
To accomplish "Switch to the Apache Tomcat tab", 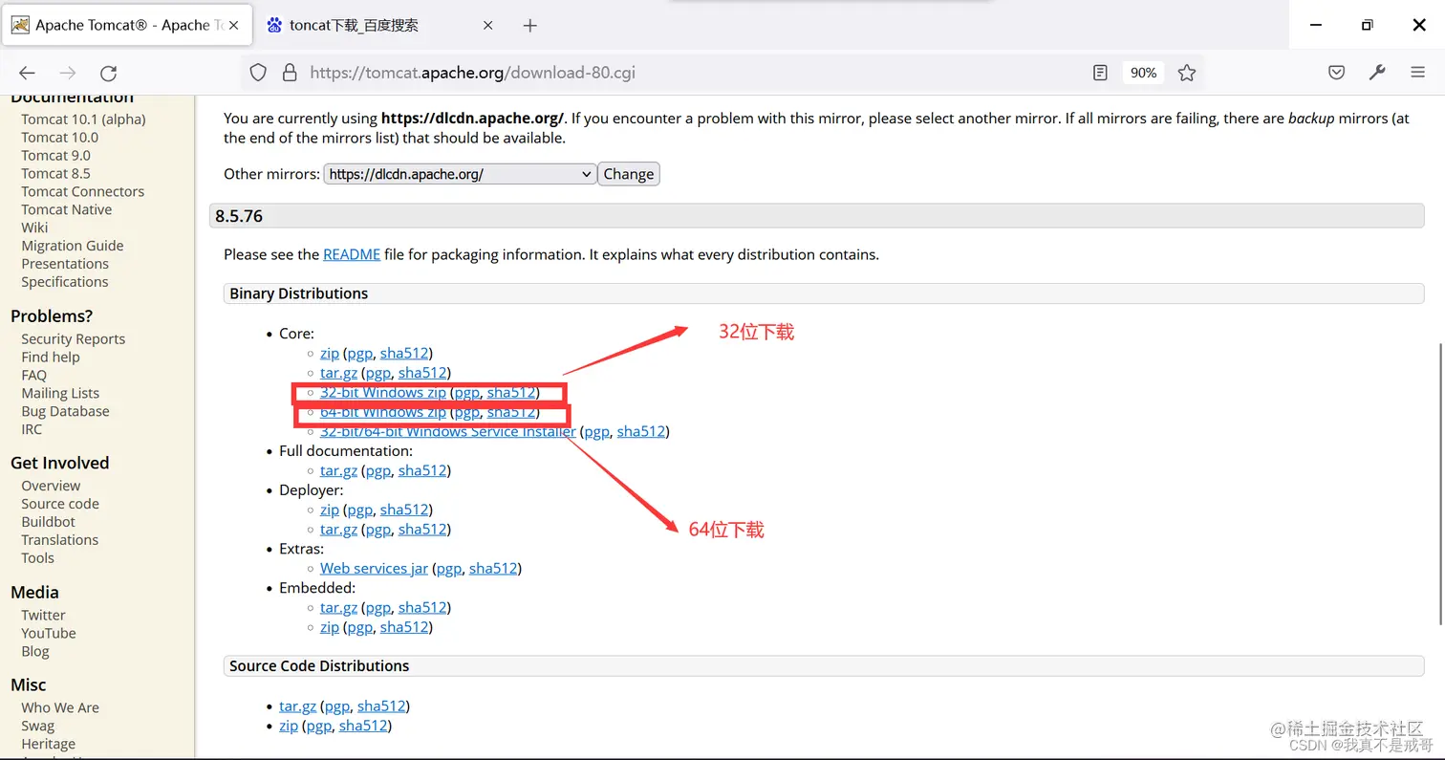I will click(x=128, y=26).
